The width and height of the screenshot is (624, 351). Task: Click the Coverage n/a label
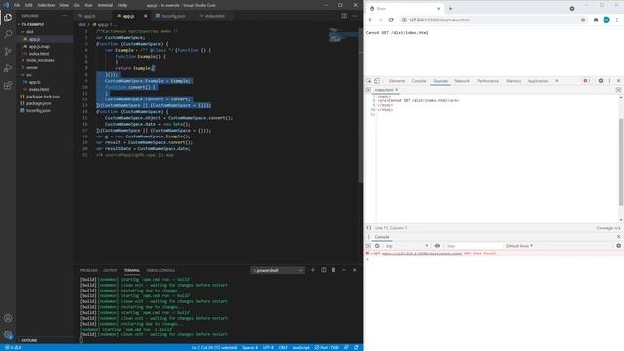click(608, 228)
